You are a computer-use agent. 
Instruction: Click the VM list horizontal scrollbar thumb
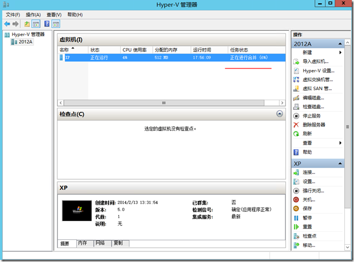pyautogui.click(x=164, y=103)
